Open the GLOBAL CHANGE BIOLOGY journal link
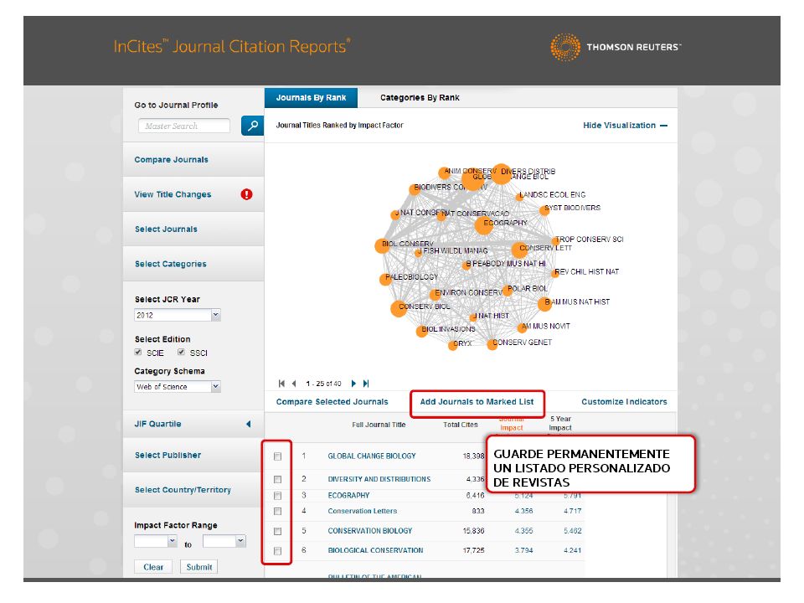 [x=372, y=456]
